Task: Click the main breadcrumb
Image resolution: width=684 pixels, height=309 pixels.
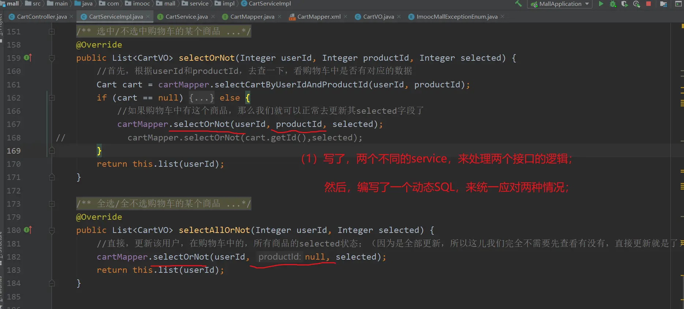Action: [x=57, y=4]
